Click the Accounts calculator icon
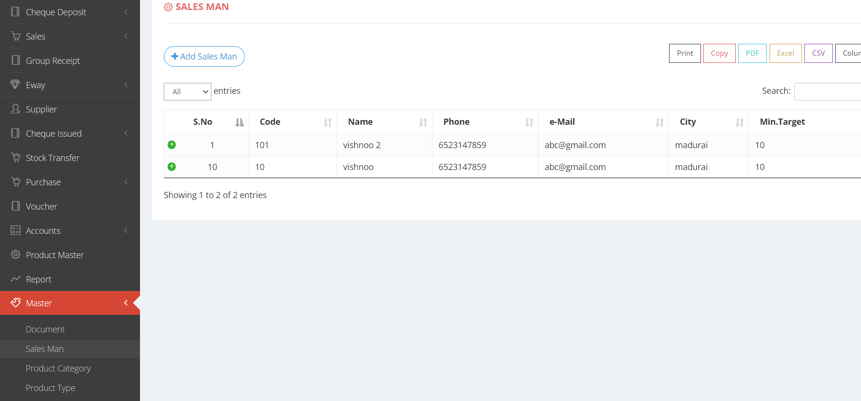861x401 pixels. click(15, 231)
